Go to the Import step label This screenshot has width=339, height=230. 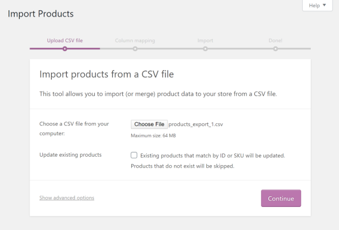tap(205, 40)
